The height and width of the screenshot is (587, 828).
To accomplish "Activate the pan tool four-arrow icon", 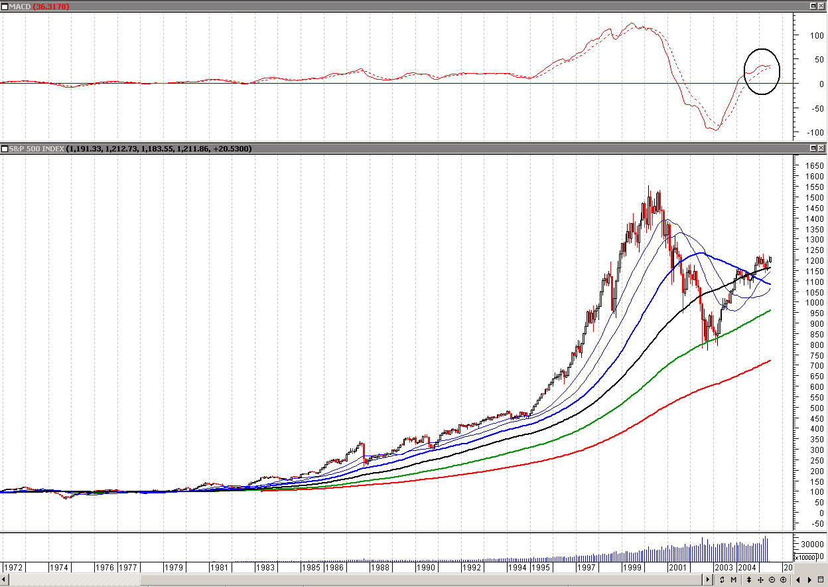I will [761, 580].
